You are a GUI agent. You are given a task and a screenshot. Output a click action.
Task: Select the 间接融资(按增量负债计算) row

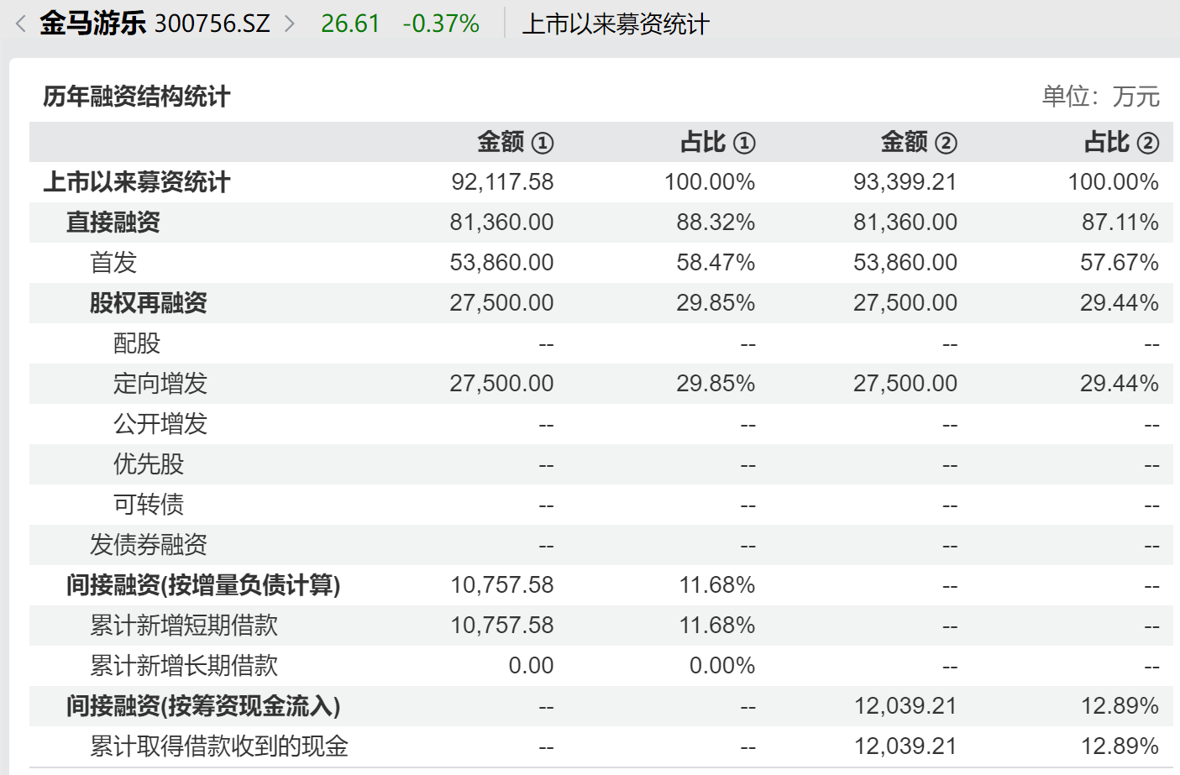(x=203, y=585)
